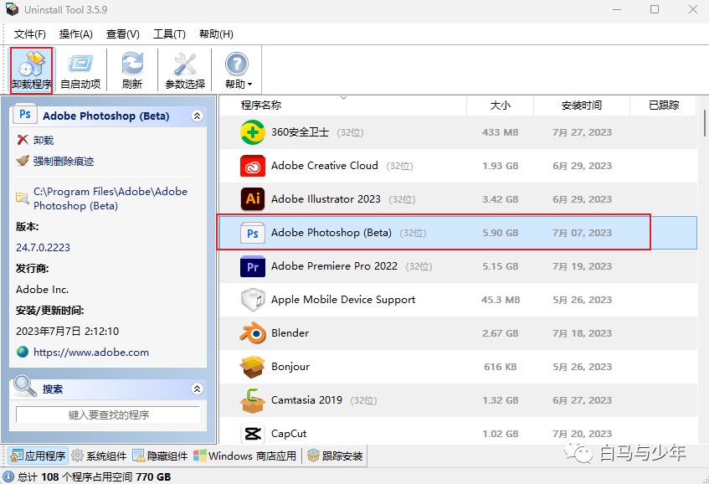The width and height of the screenshot is (709, 484).
Task: Click the Uninstall Tool title bar icon
Action: pyautogui.click(x=13, y=9)
